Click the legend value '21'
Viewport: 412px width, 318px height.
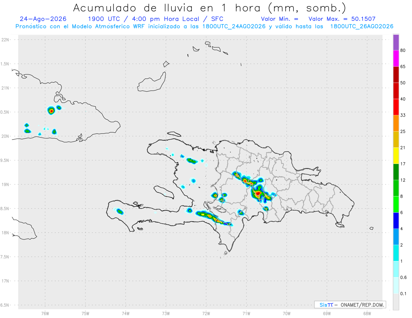click(x=403, y=148)
